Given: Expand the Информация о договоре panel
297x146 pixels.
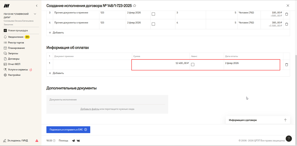Looking at the screenshot, I should [x=285, y=120].
